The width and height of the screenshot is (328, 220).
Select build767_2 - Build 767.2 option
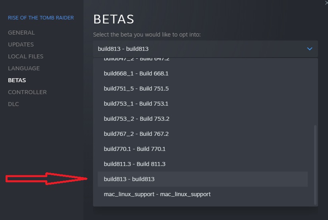[202, 134]
